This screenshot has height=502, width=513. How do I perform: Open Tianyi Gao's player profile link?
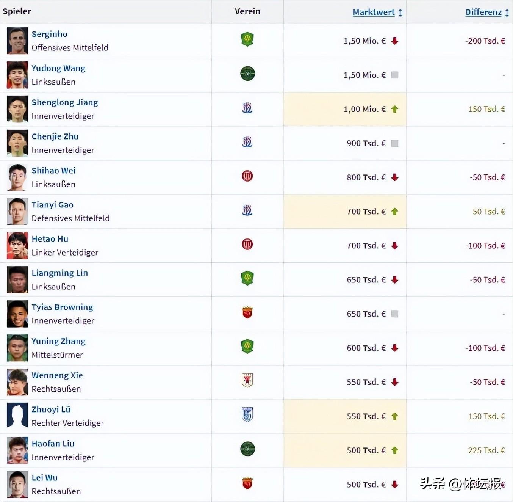click(x=53, y=205)
